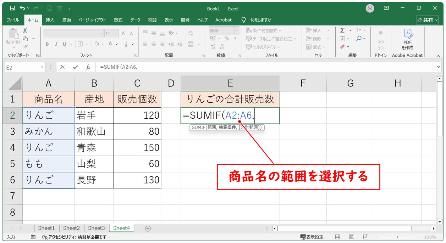Click the zoom slider in status bar
446x243 pixels.
pyautogui.click(x=397, y=237)
